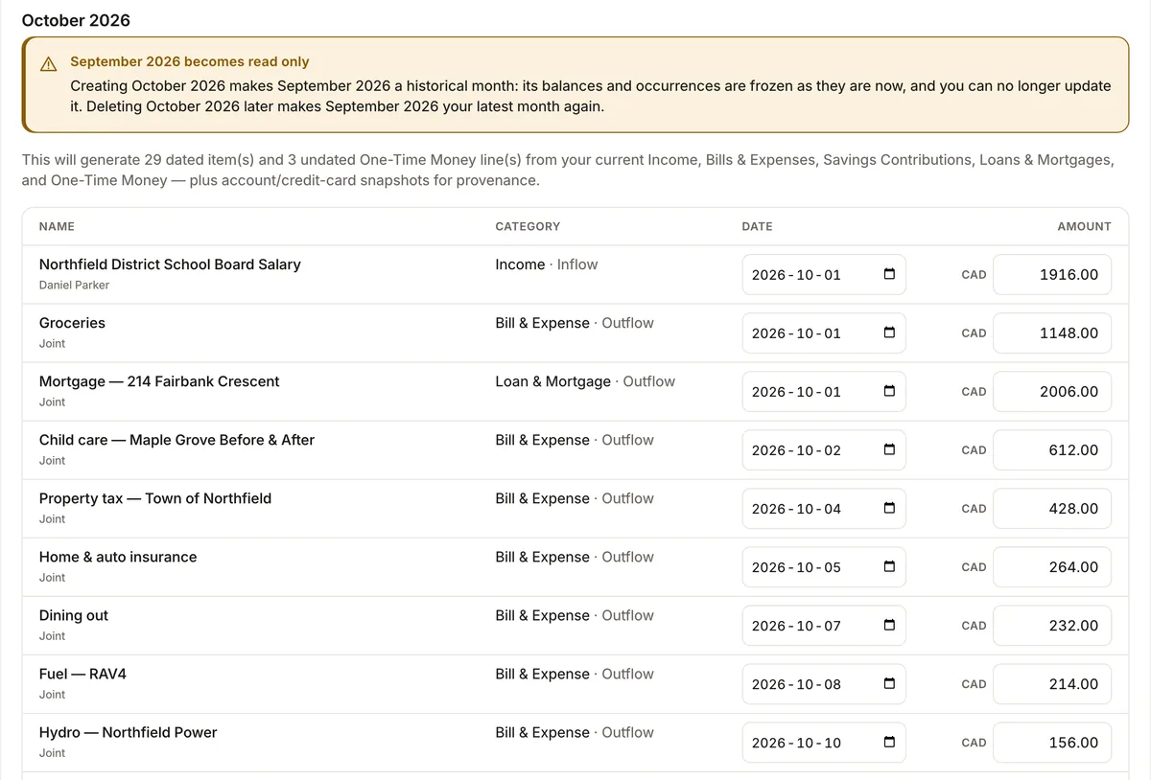Click 'Joint' under the Dining out row

pyautogui.click(x=53, y=635)
